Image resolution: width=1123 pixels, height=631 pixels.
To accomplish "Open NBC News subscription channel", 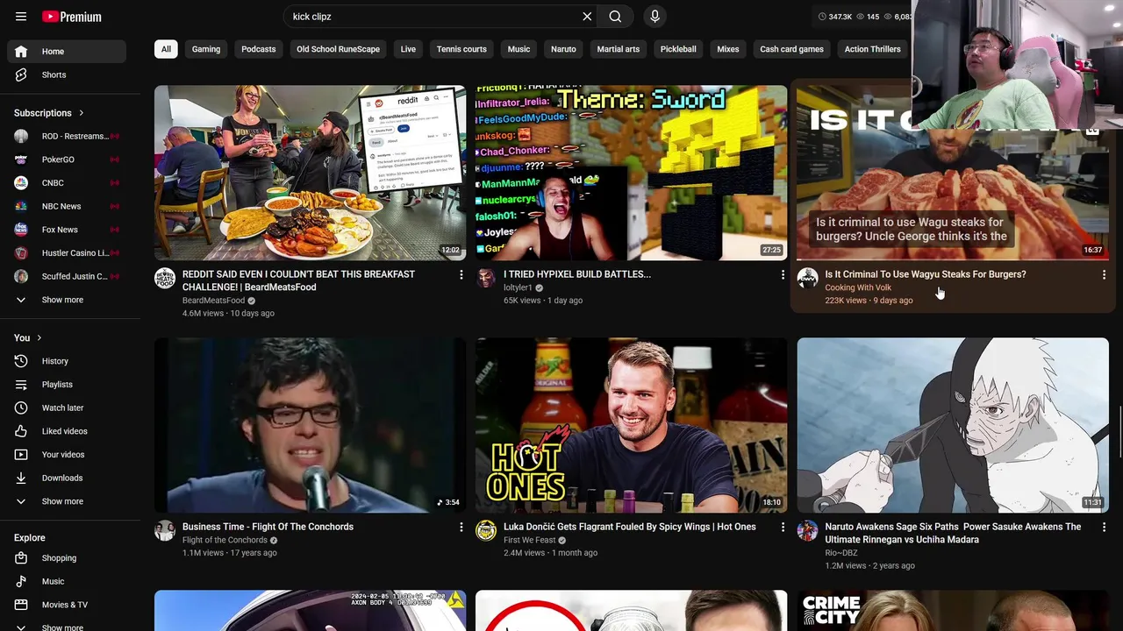I will point(67,206).
